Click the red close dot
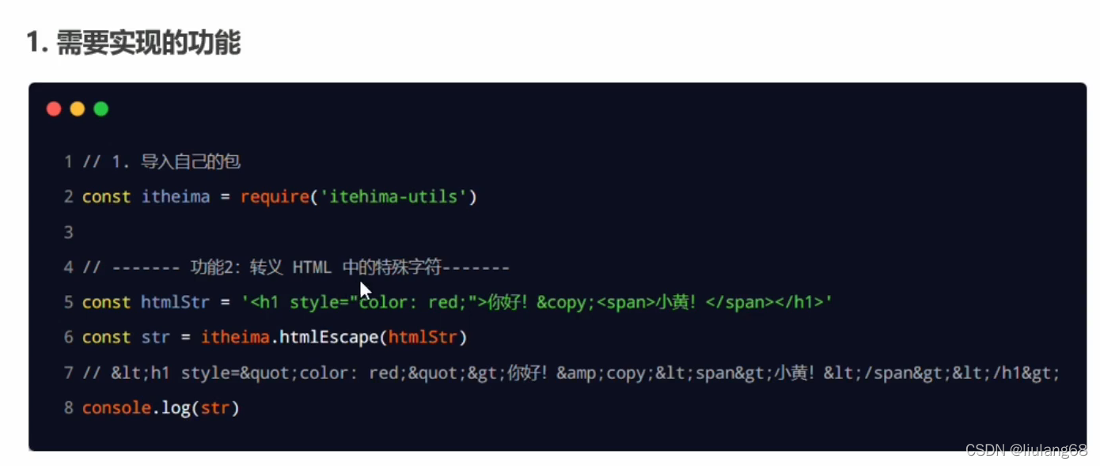Screen dimensions: 1100x466 click(x=54, y=109)
